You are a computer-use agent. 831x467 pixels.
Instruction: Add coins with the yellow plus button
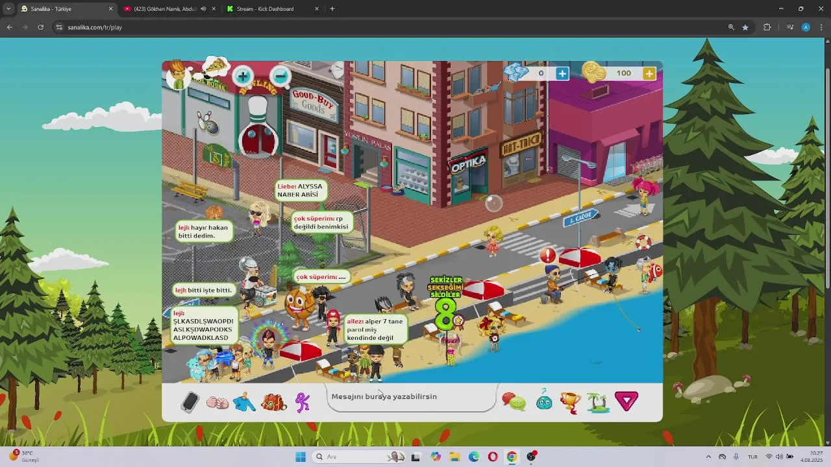pyautogui.click(x=649, y=73)
